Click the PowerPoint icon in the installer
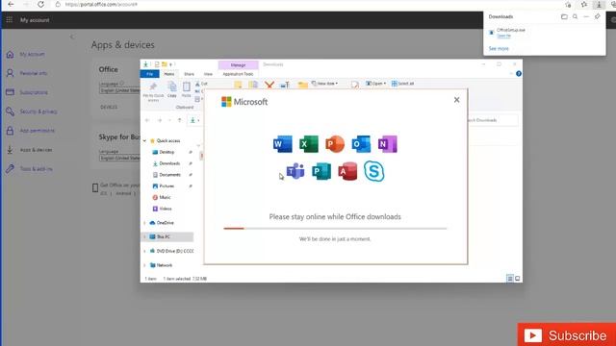Screen dimensions: 616x346 coord(335,144)
